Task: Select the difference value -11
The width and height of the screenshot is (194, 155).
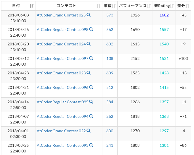Action: (183, 102)
